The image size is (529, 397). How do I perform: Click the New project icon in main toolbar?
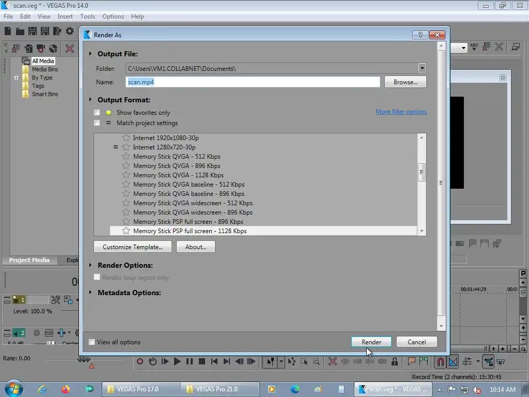point(8,32)
